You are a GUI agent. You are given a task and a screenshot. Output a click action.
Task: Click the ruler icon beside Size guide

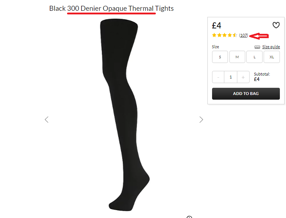tap(257, 47)
